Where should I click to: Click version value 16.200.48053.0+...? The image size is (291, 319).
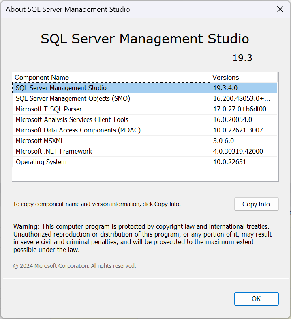pyautogui.click(x=242, y=98)
